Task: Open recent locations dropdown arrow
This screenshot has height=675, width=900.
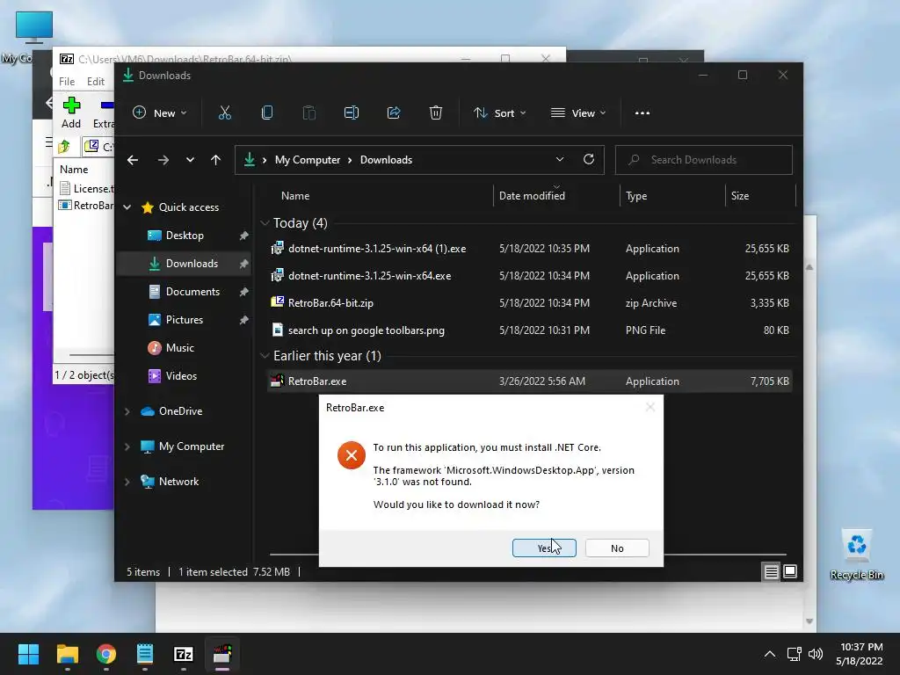Action: pos(190,160)
